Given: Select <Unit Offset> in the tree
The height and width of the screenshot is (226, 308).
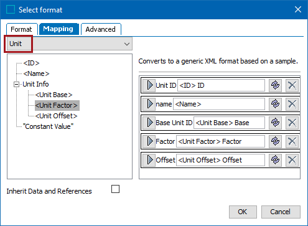Looking at the screenshot, I should click(x=56, y=116).
